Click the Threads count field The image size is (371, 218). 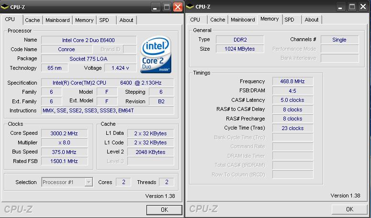pos(167,182)
